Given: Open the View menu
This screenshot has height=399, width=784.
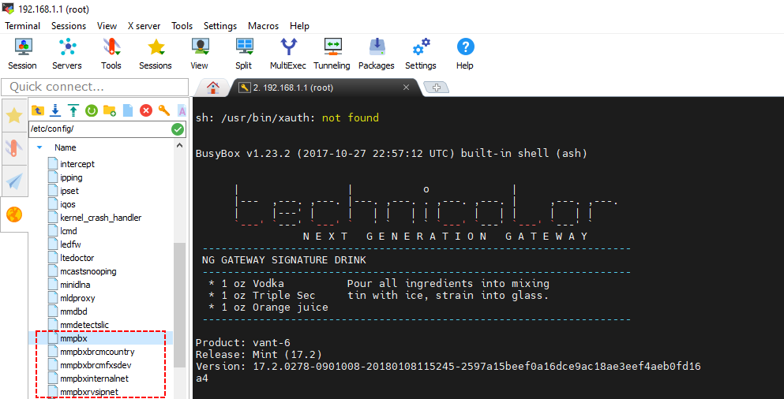Looking at the screenshot, I should 107,26.
